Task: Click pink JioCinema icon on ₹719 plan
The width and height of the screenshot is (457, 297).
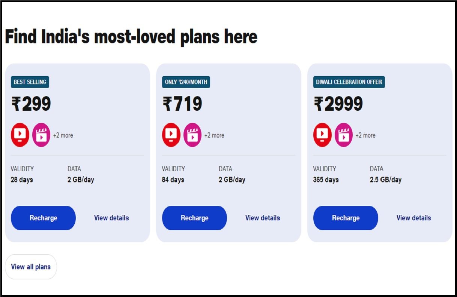Action: pos(192,135)
